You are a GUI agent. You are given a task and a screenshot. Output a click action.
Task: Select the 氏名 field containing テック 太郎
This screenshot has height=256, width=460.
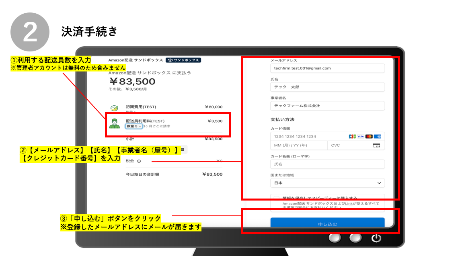pyautogui.click(x=327, y=87)
